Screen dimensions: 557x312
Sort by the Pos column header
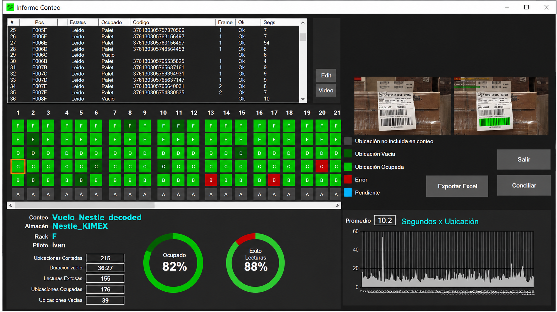coord(39,22)
